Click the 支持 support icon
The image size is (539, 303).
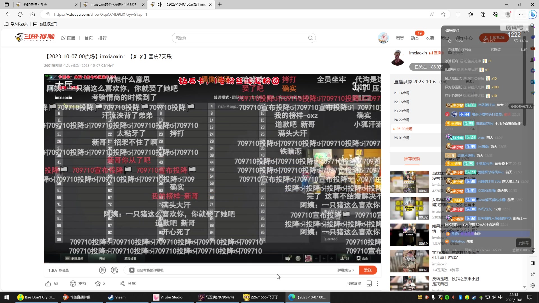tap(73, 284)
